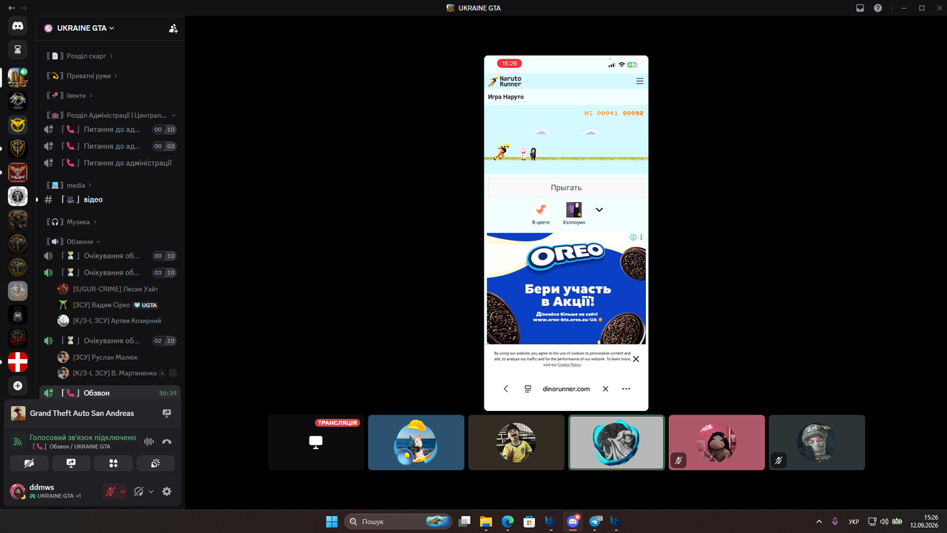
Task: Expand the Музика category
Action: 73,222
